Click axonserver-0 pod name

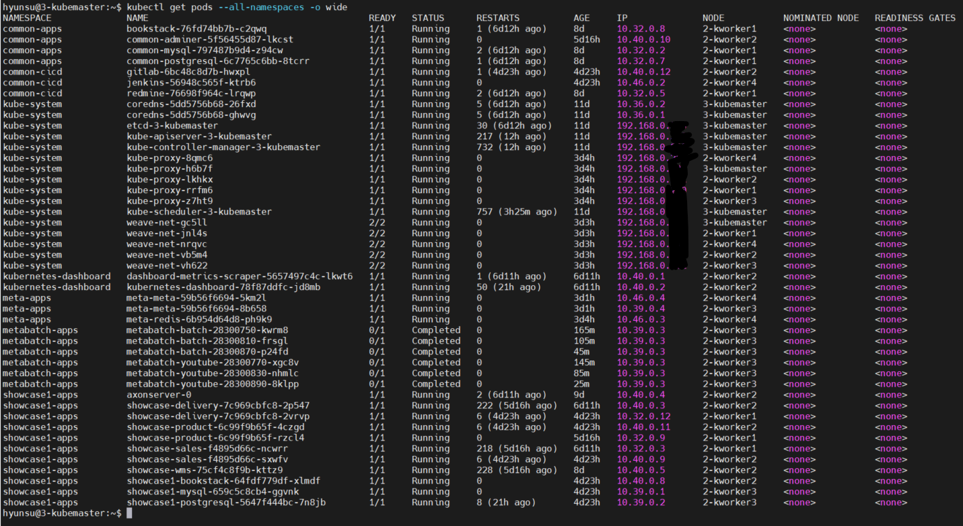click(x=159, y=395)
